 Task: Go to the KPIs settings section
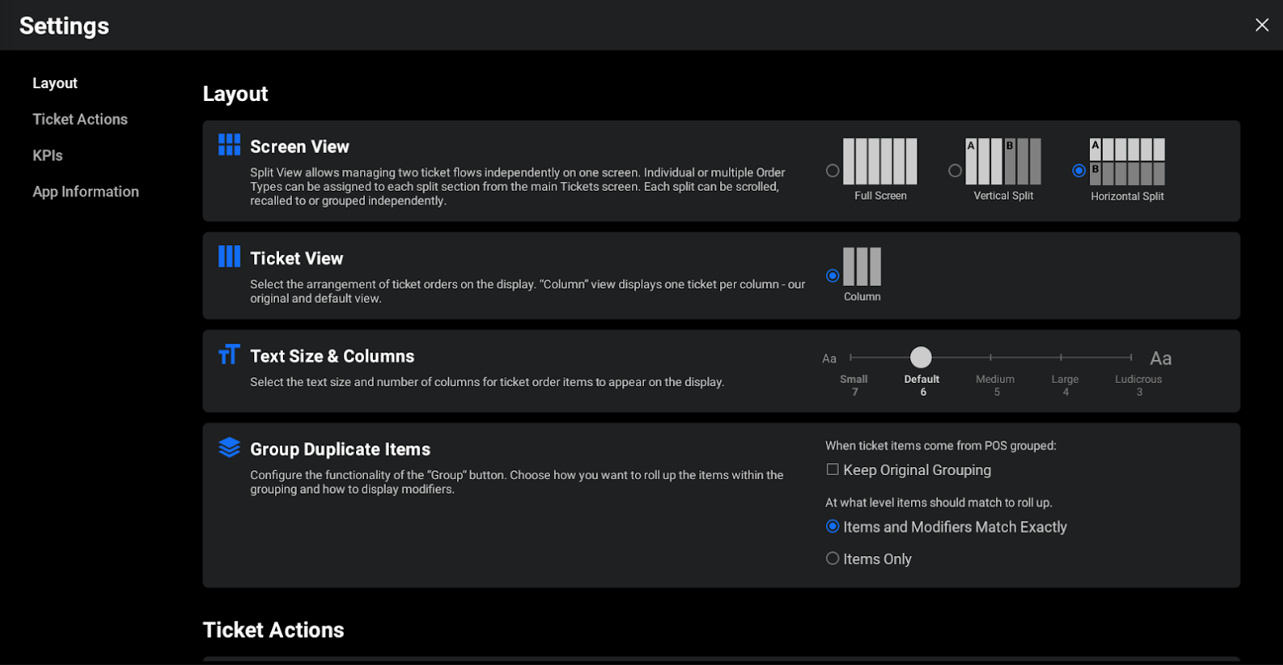[x=47, y=155]
